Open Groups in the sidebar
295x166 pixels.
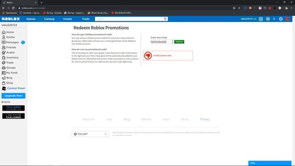pyautogui.click(x=9, y=68)
